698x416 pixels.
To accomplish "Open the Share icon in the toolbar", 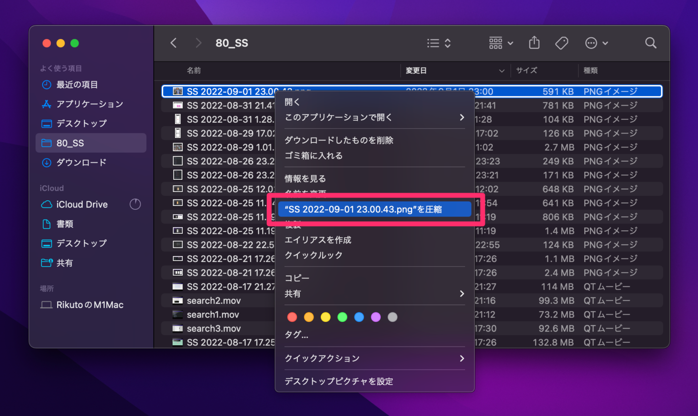I will click(x=534, y=43).
